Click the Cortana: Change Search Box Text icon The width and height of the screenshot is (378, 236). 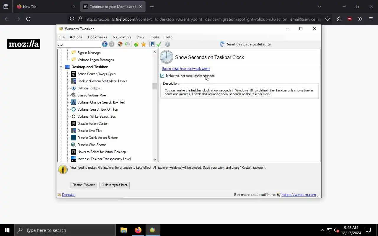[x=74, y=102]
